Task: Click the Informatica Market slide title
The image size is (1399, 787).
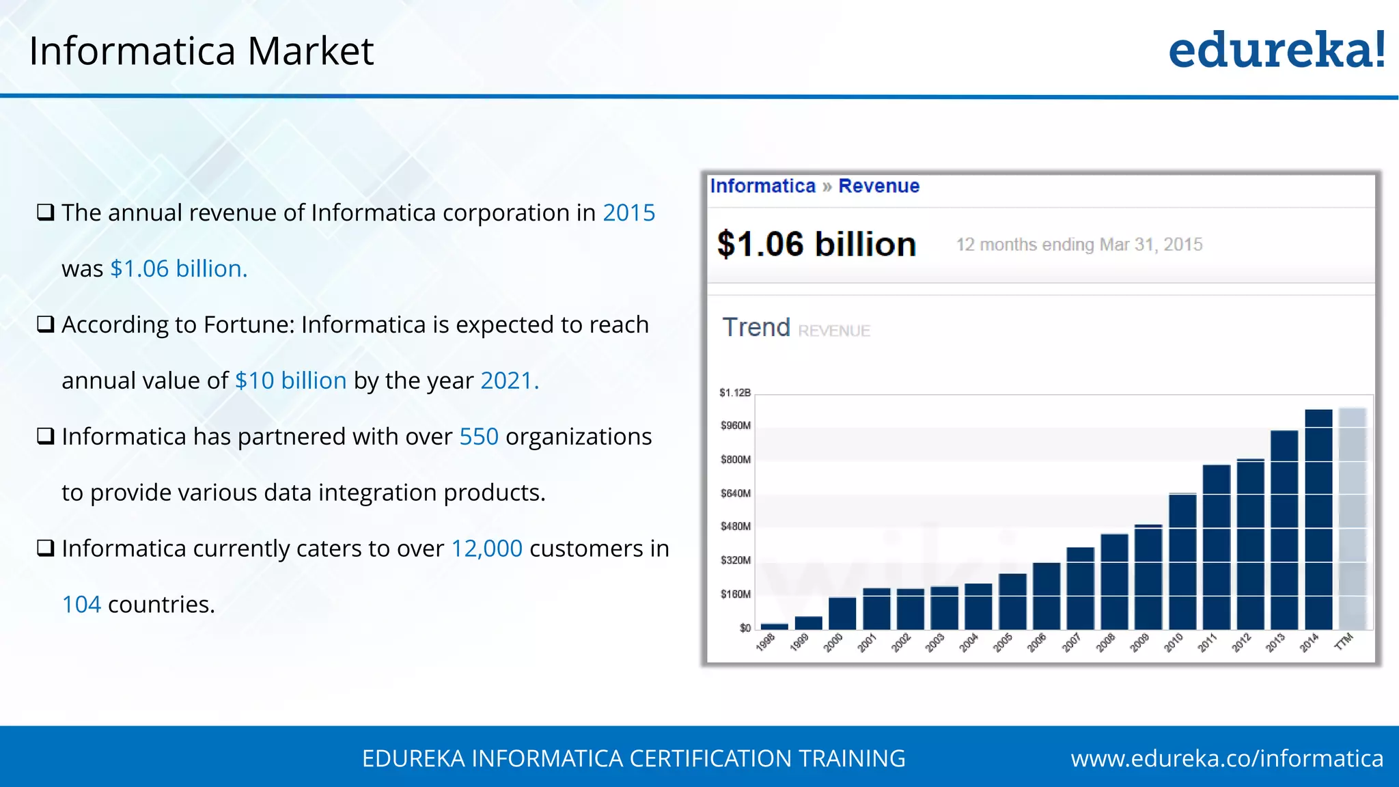Action: click(x=201, y=51)
